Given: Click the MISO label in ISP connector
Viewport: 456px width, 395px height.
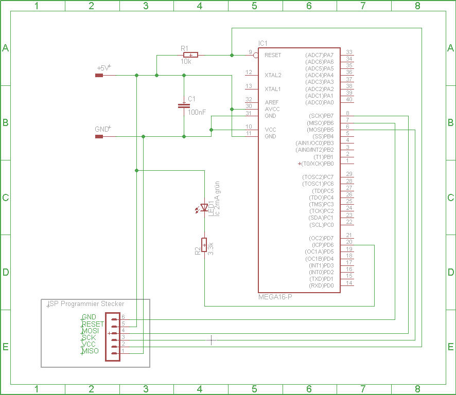Looking at the screenshot, I should click(x=90, y=351).
